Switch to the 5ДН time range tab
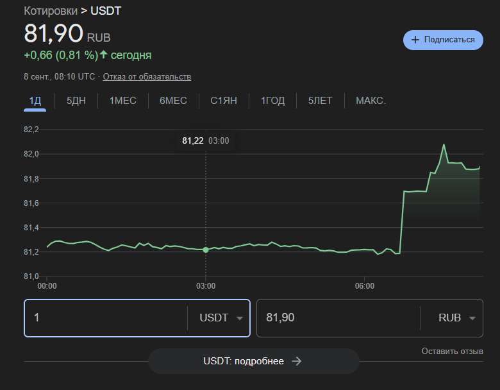Viewport: 500px width, 390px height. click(76, 101)
